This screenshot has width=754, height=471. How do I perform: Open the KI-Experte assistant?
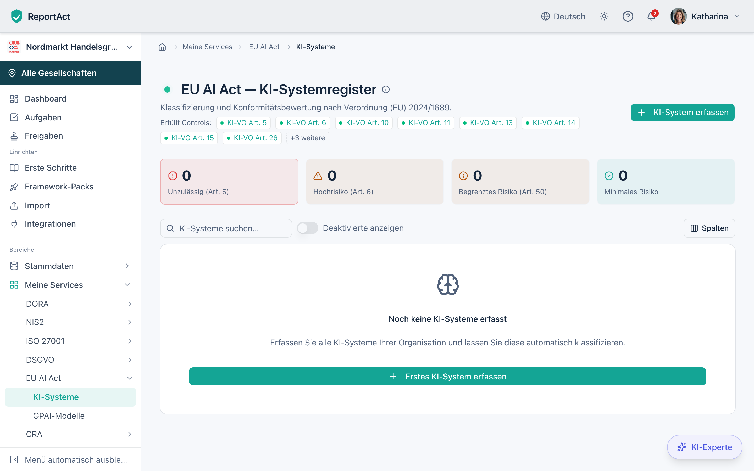pos(705,447)
